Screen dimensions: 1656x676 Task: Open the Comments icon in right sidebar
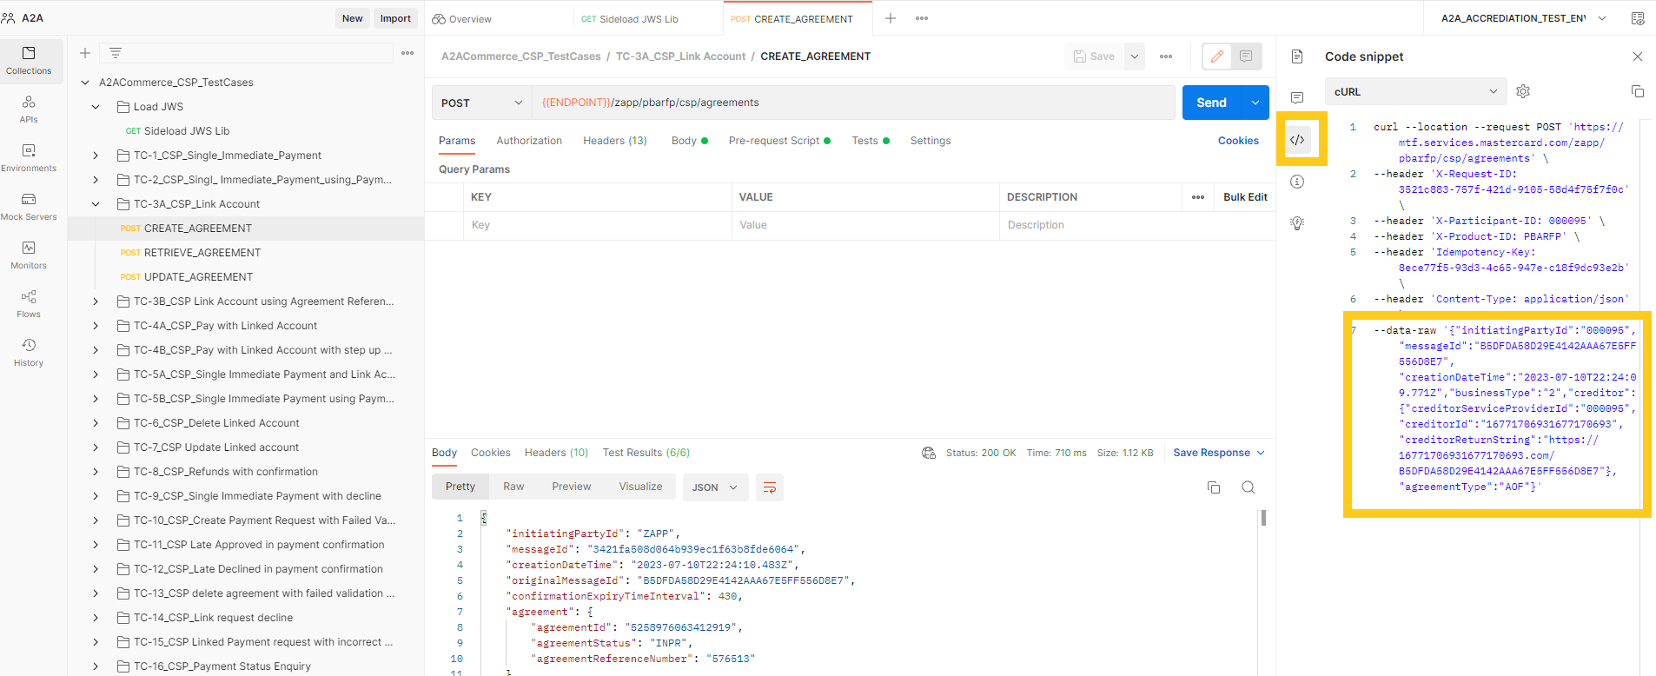(1297, 98)
